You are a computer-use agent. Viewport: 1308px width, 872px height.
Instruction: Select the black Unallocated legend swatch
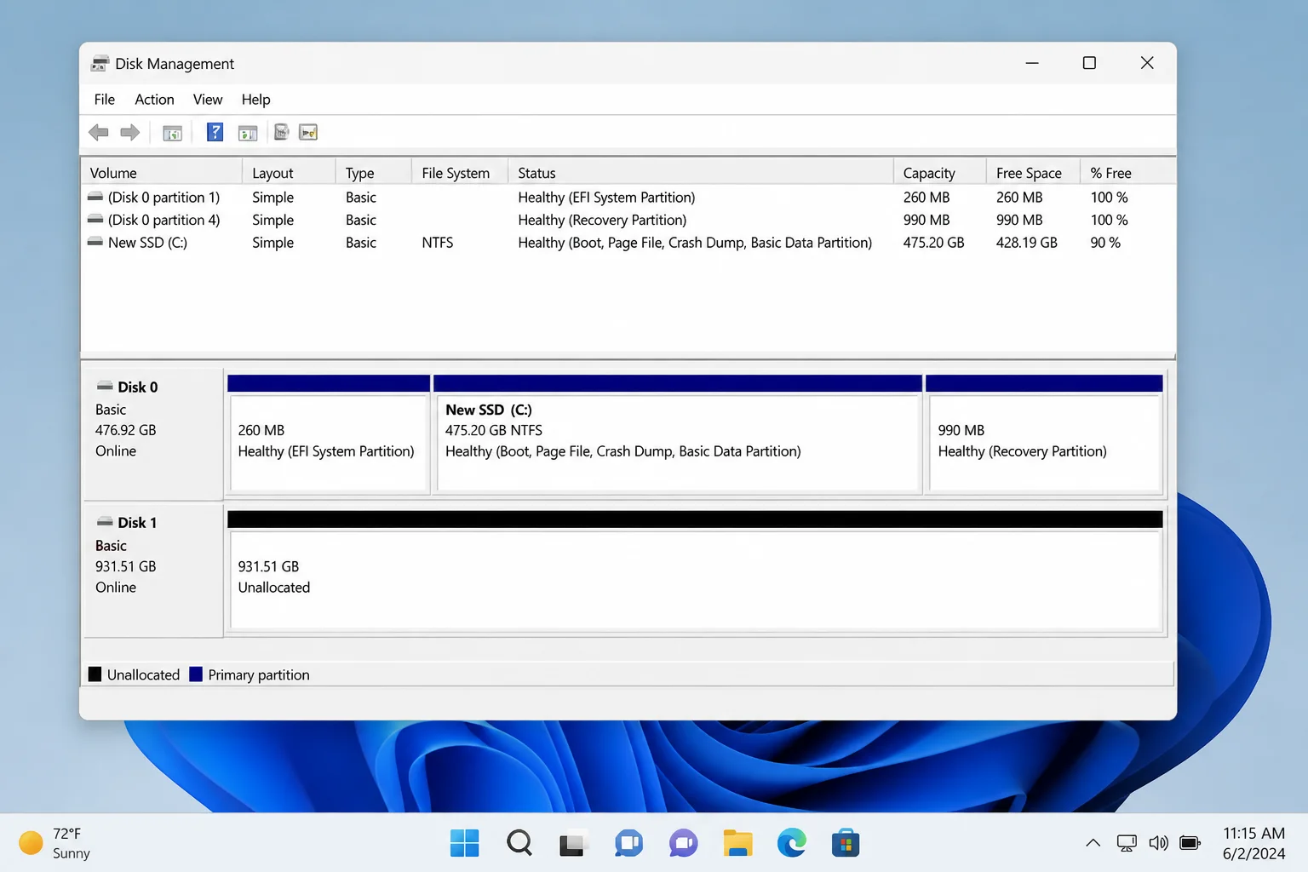click(95, 674)
